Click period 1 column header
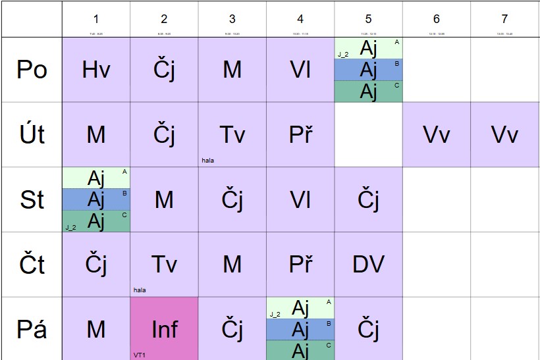Image resolution: width=540 pixels, height=360 pixels. (x=96, y=20)
